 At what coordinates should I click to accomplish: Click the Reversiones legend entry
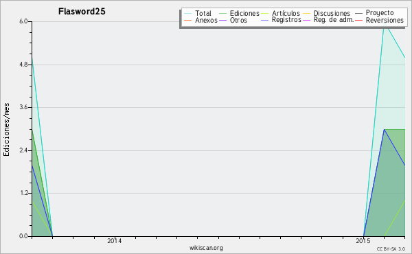click(x=379, y=20)
